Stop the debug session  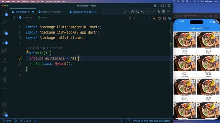coord(164,18)
